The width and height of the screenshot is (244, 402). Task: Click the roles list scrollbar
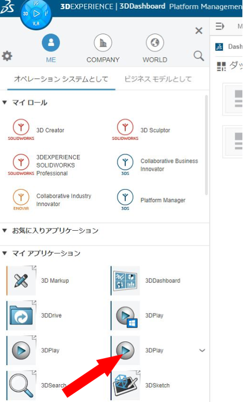(x=206, y=145)
